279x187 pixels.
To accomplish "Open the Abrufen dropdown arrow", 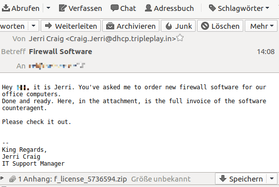I will [48, 8].
